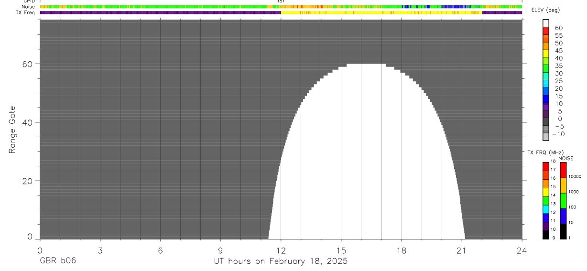Click the cyan 12-13 segment of TX FRQ colorbar
The image size is (587, 271).
546,209
